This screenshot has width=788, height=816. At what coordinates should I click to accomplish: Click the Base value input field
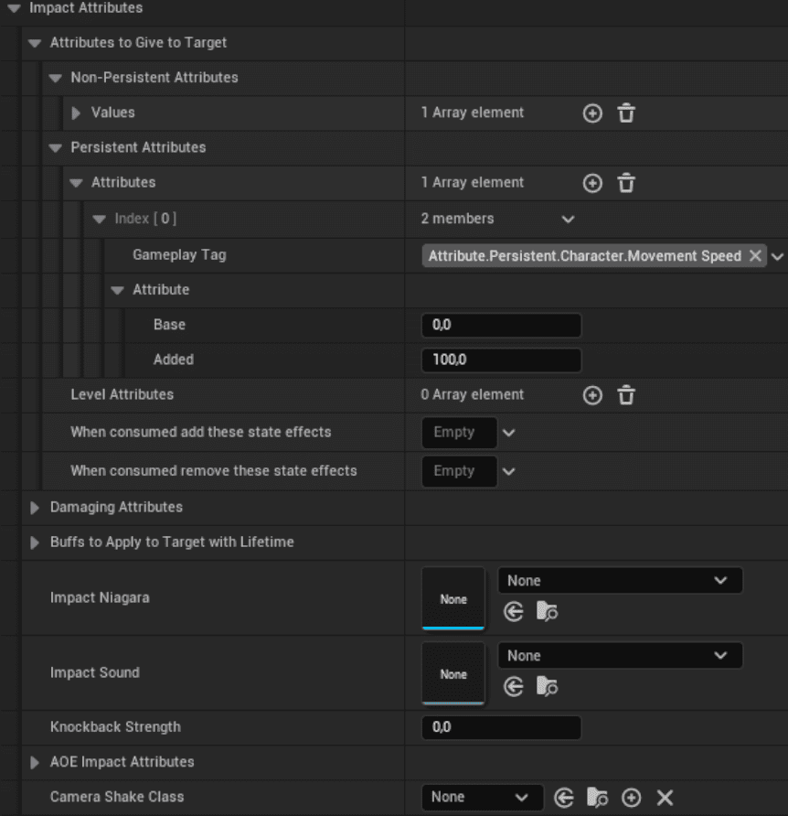click(x=501, y=325)
